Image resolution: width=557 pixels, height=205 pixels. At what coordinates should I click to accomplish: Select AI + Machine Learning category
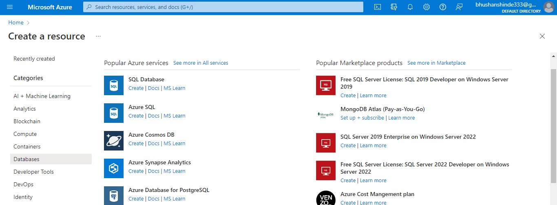(42, 96)
